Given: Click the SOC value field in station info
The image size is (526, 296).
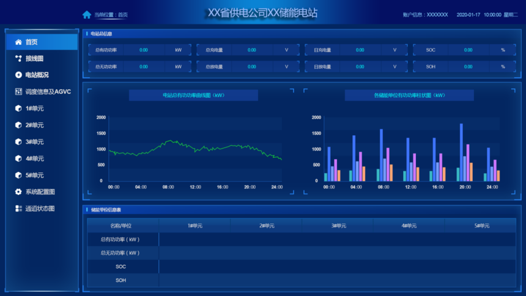Looking at the screenshot, I should (468, 50).
